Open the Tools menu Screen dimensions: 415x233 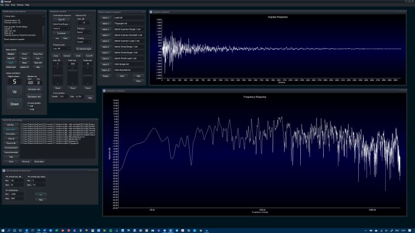tap(13, 4)
